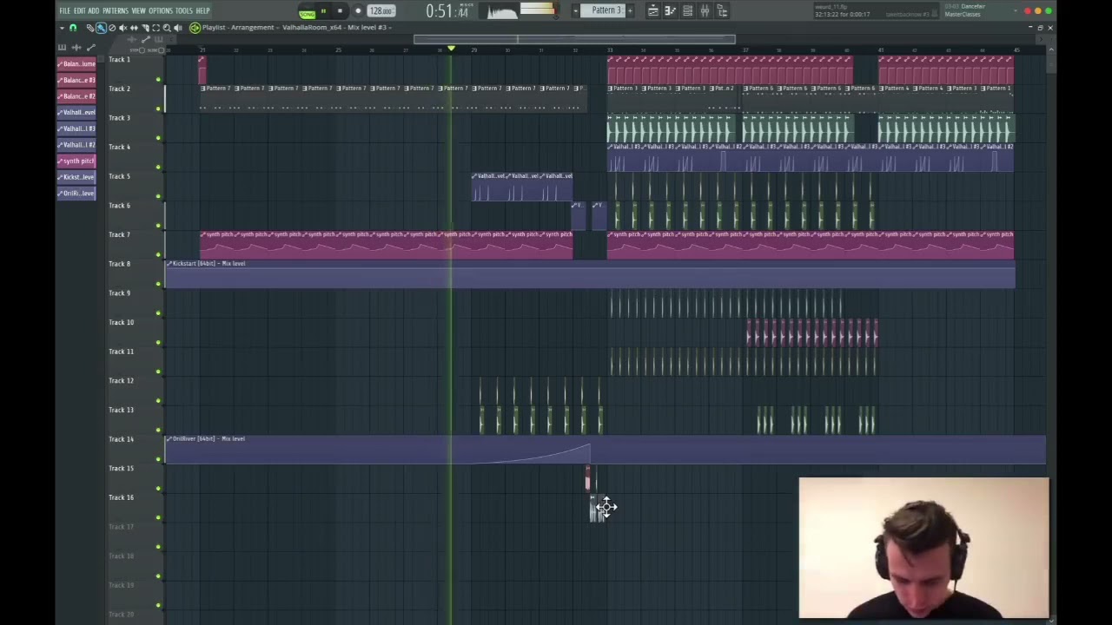The image size is (1112, 625).
Task: Open the Mixer from top toolbar
Action: 705,10
